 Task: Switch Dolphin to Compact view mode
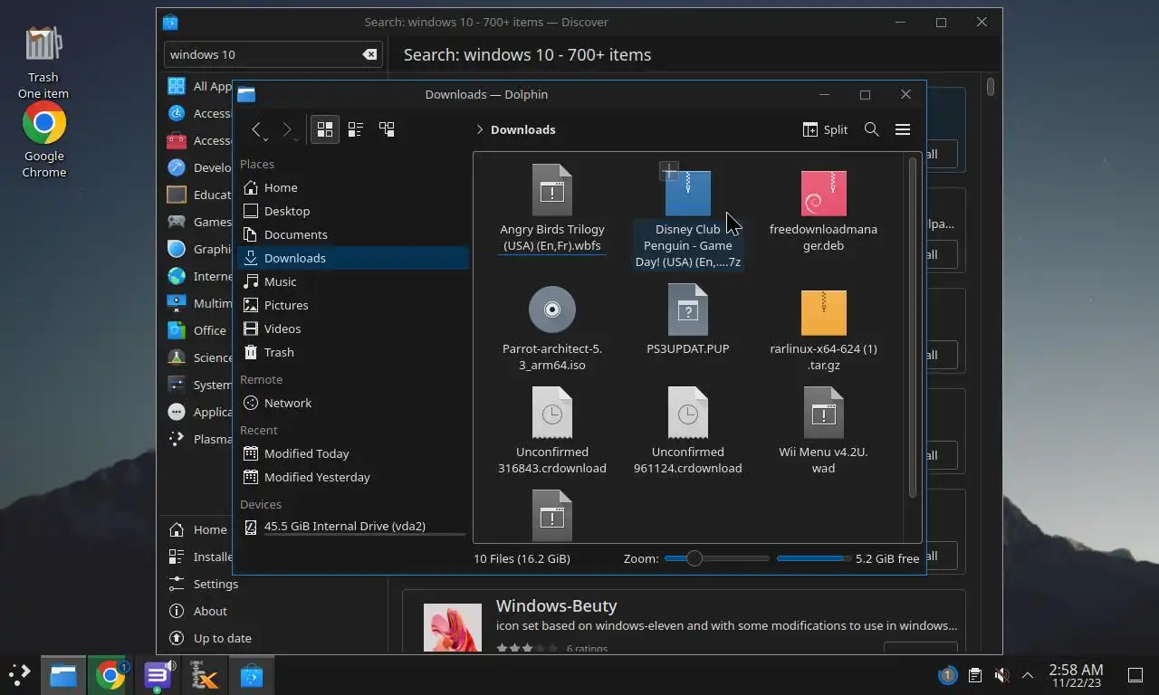(x=356, y=129)
